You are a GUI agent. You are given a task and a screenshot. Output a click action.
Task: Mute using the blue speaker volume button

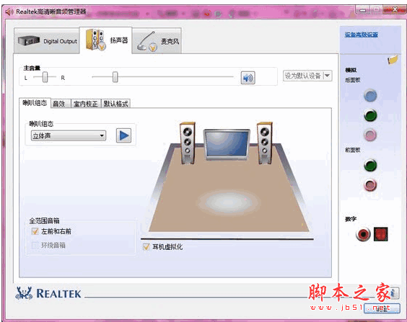coord(248,78)
